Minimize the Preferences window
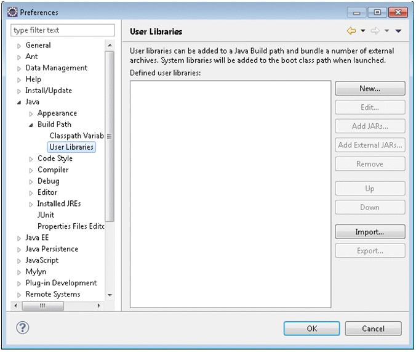 point(356,12)
